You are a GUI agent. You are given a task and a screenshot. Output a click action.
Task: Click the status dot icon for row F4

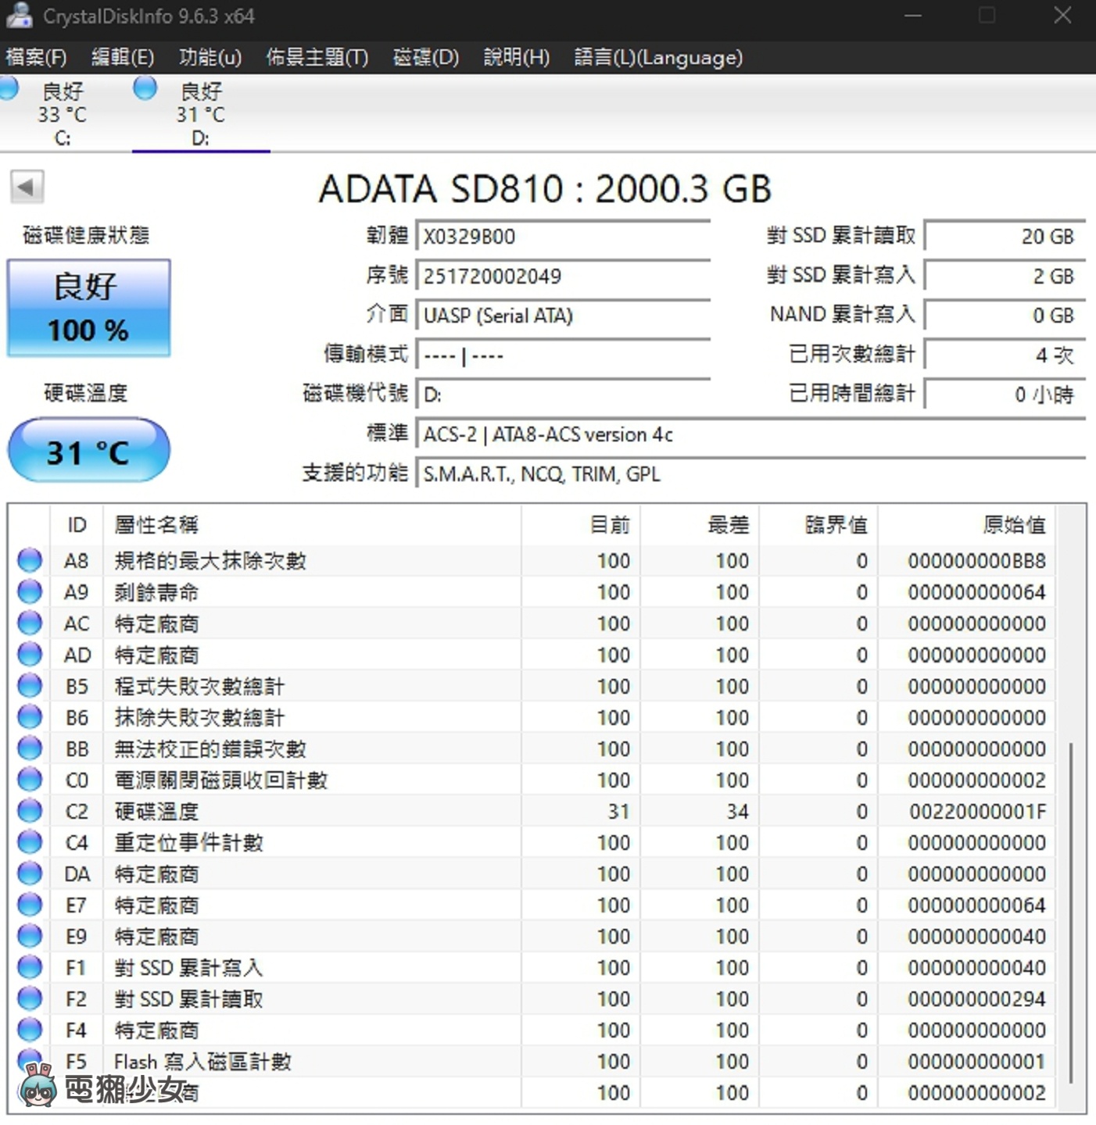coord(30,1030)
